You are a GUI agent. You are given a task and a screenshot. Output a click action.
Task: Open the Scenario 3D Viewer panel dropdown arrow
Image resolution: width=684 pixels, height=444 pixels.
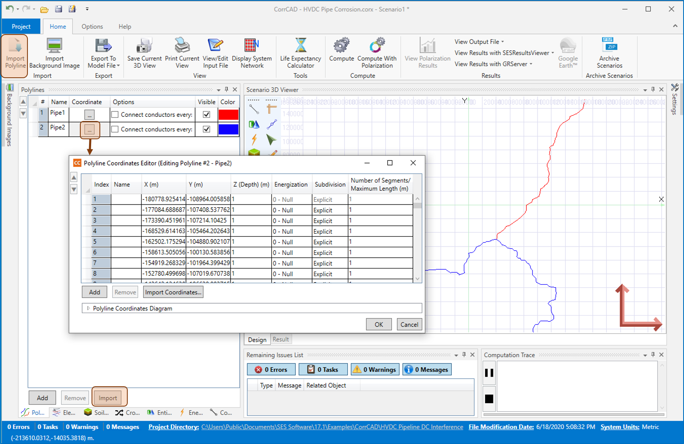pos(645,90)
